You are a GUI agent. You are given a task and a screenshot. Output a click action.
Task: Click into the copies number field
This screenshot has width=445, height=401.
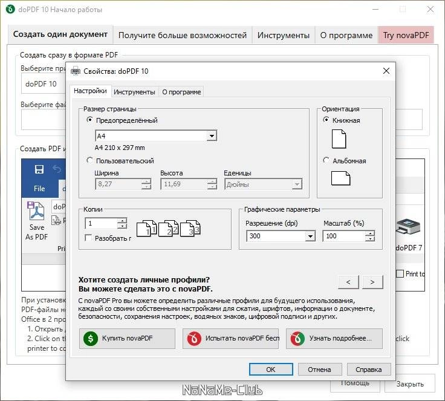click(x=102, y=224)
